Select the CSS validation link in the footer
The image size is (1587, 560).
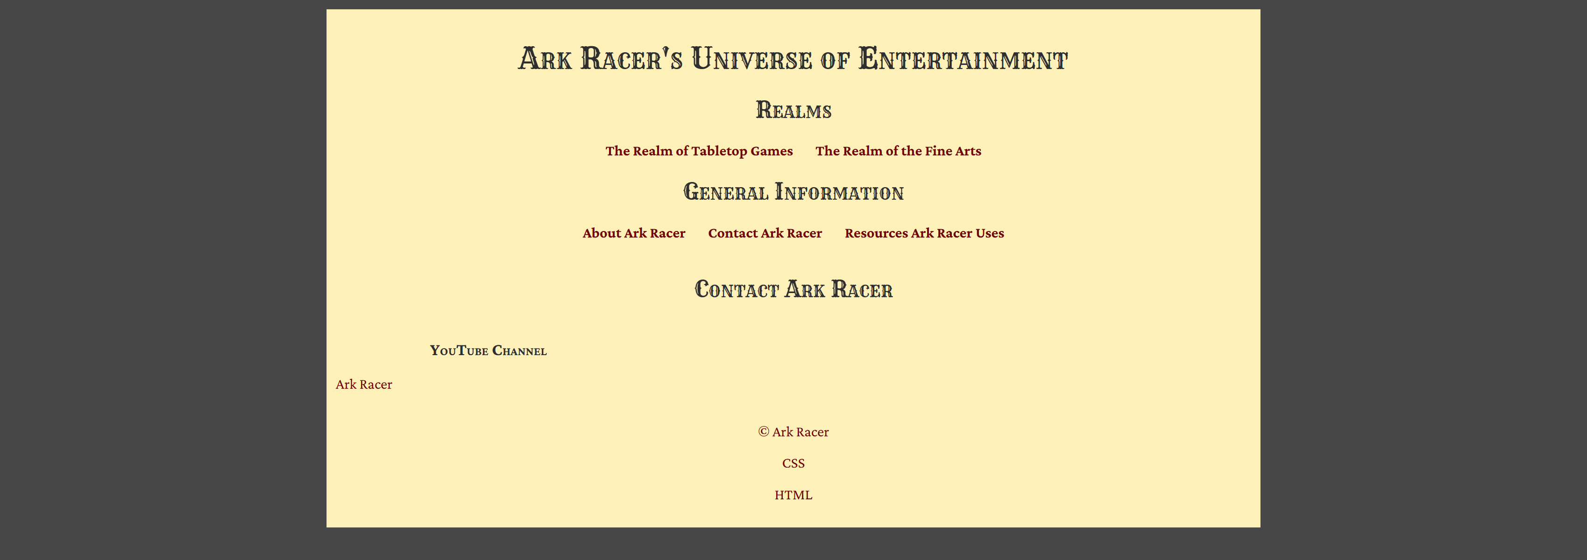tap(793, 463)
